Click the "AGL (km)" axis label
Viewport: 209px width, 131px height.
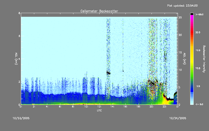(16, 59)
